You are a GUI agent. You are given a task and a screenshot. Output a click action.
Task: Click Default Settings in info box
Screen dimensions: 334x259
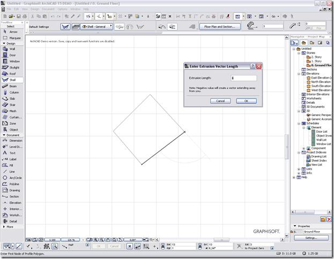tap(39, 27)
